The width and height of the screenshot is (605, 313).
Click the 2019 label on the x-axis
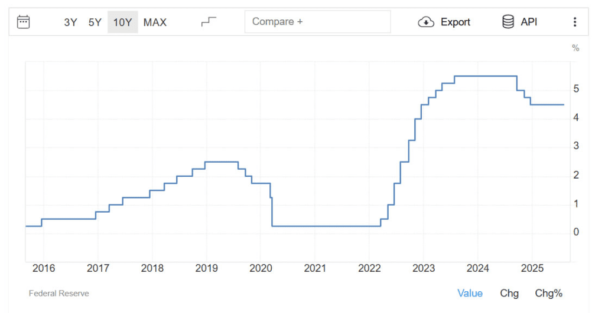(206, 269)
